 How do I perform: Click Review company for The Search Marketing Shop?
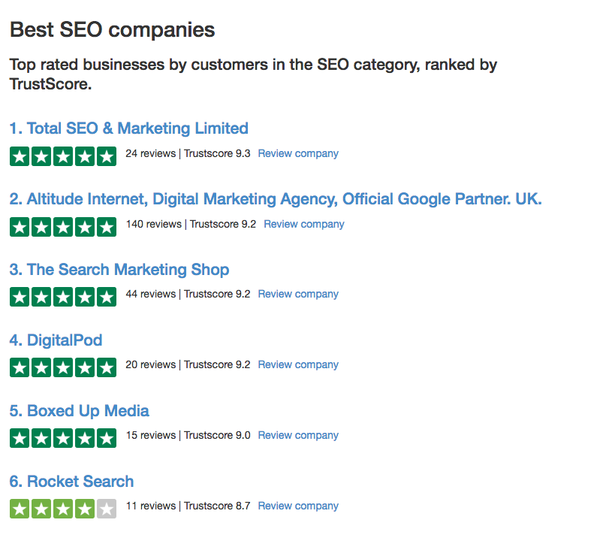pyautogui.click(x=298, y=295)
